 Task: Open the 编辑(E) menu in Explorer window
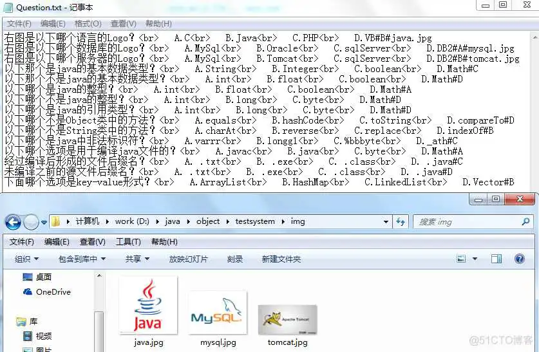[57, 242]
